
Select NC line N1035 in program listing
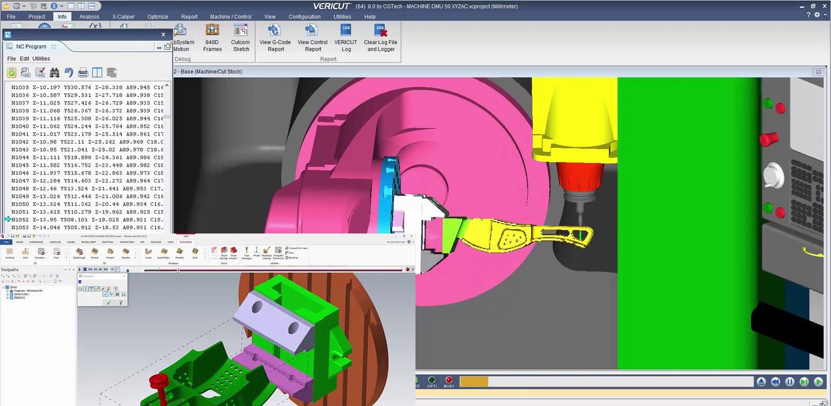(87, 87)
